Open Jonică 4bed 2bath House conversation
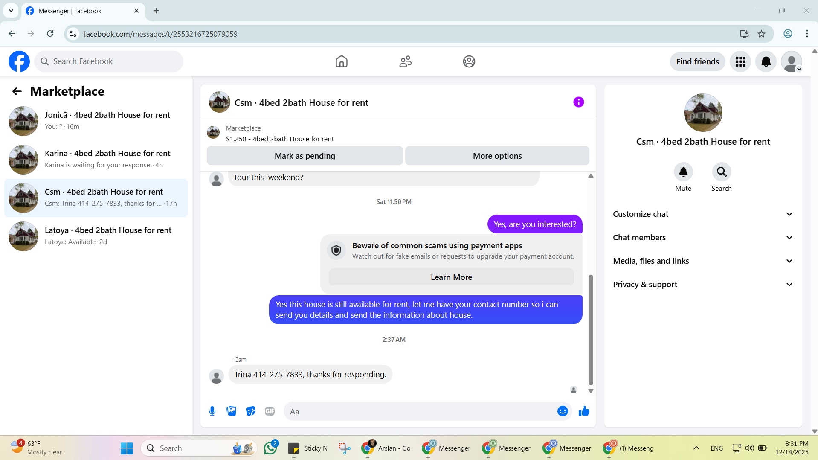Image resolution: width=818 pixels, height=460 pixels. [x=96, y=121]
